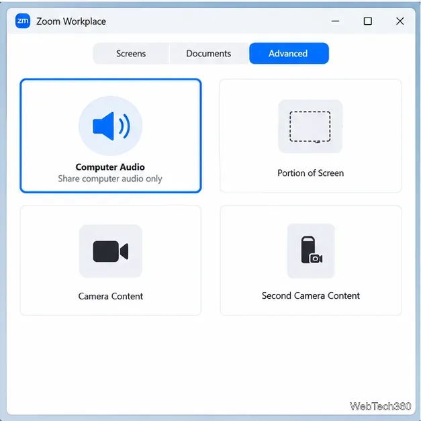This screenshot has width=421, height=421.
Task: Click the "Portion of Screen" label
Action: click(x=311, y=173)
